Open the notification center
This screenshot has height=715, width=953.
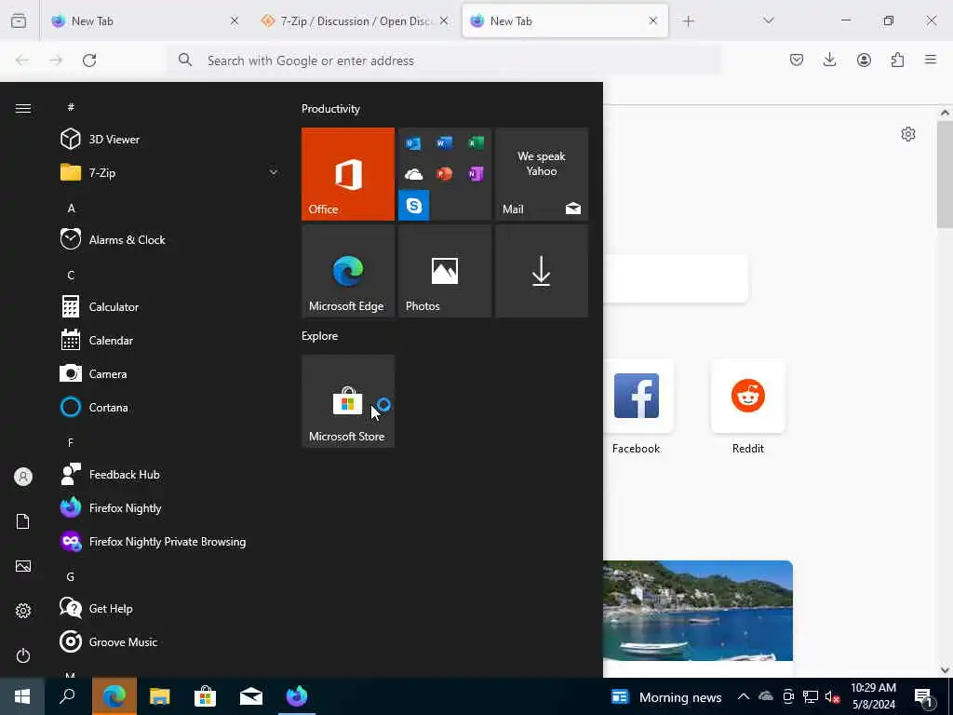tap(924, 696)
